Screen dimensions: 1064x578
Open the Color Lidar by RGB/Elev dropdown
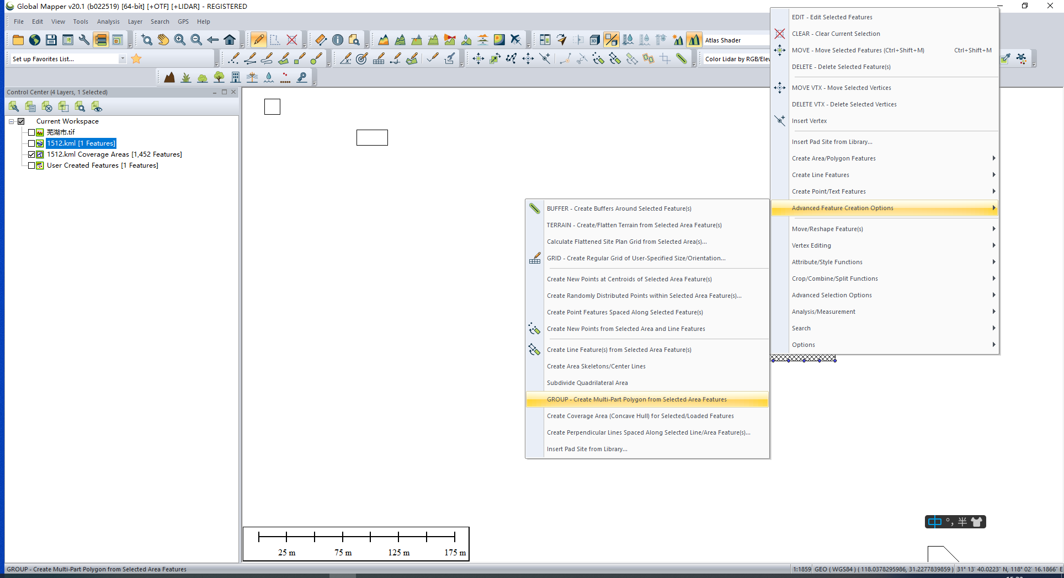737,59
